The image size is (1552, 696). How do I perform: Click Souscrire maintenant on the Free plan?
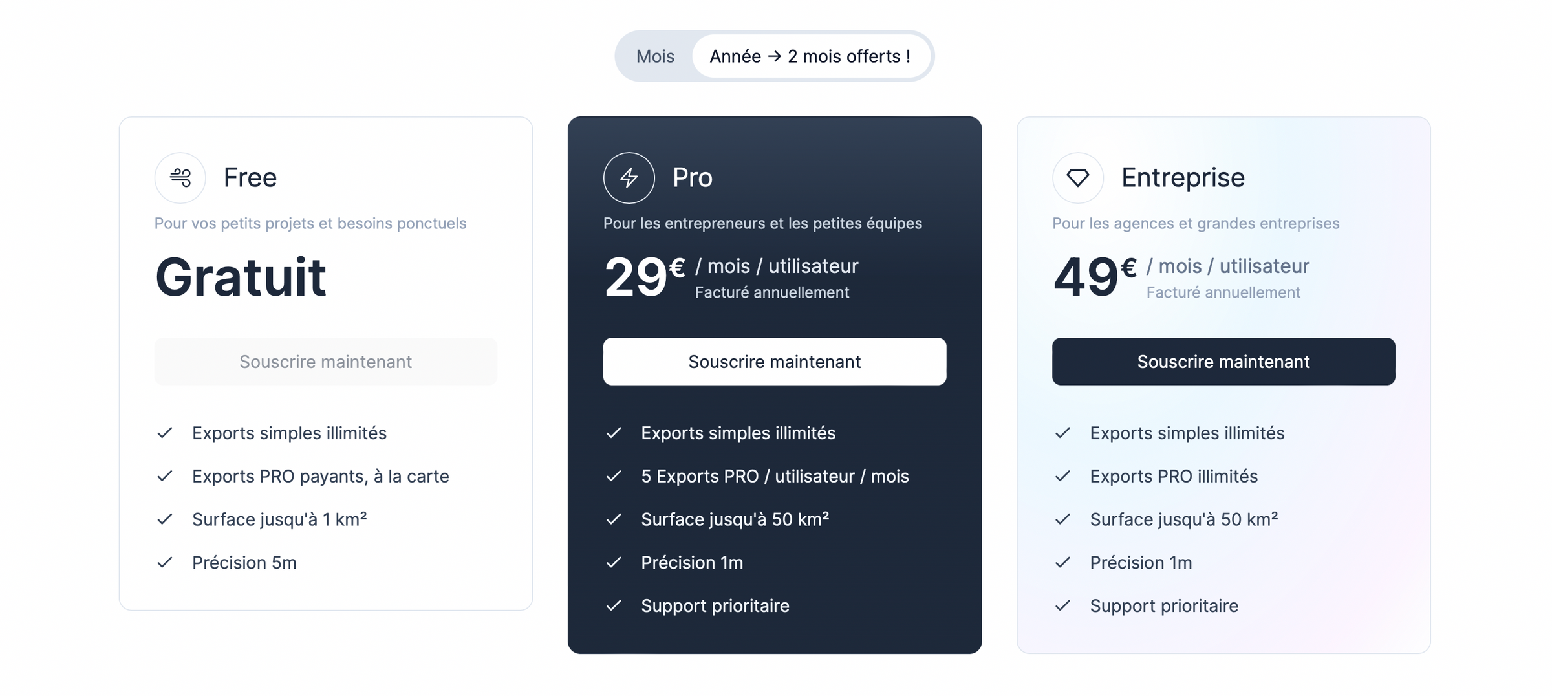pos(325,362)
